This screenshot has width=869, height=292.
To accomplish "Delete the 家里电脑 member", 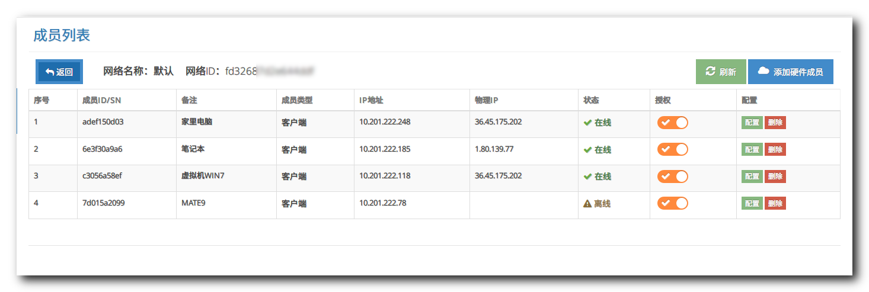I will point(775,123).
